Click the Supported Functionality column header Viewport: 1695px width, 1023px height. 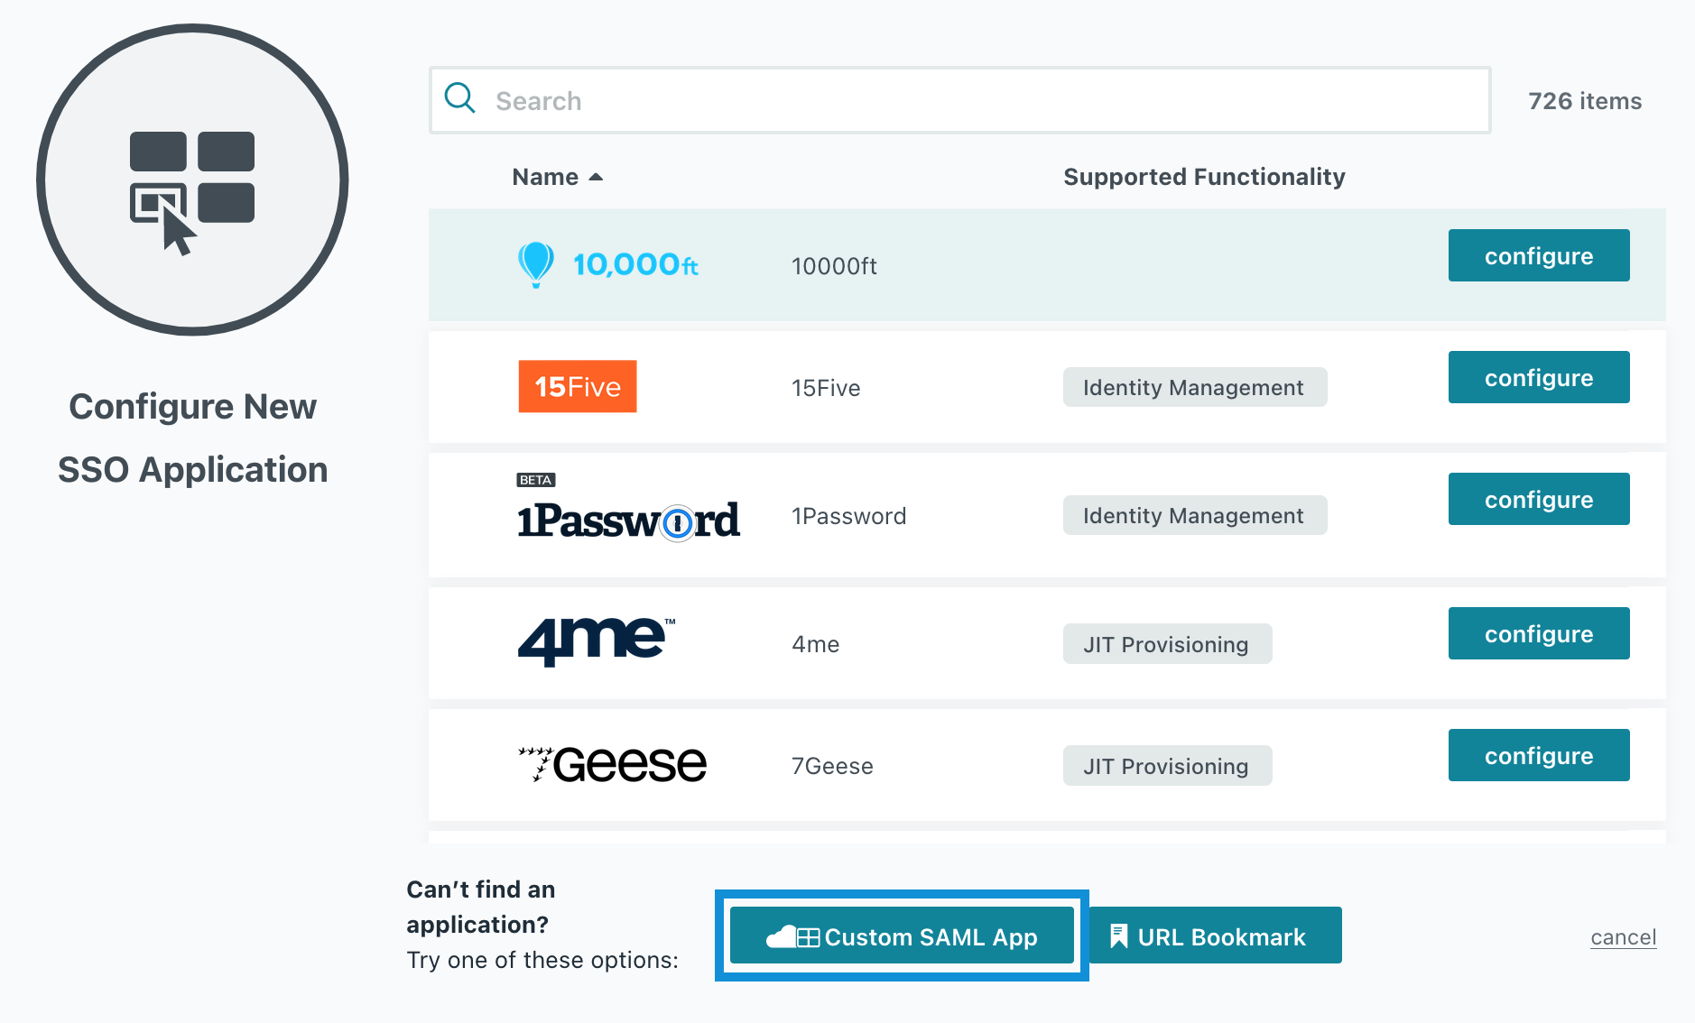(1203, 177)
